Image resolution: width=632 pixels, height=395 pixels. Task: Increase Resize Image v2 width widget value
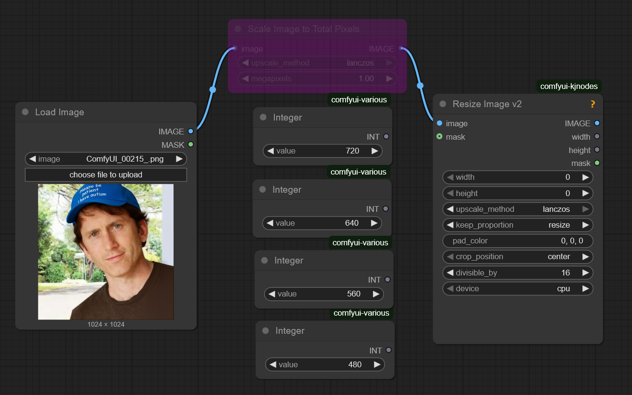click(x=586, y=177)
